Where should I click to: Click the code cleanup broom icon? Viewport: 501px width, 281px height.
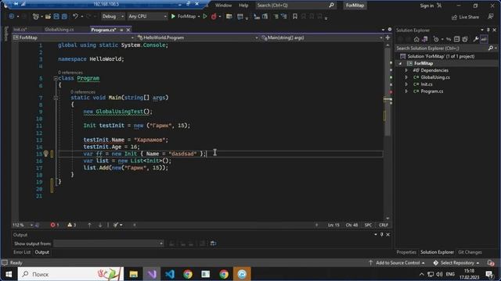point(116,225)
